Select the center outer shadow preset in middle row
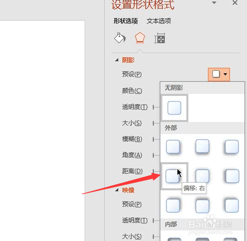The image size is (247, 241). [x=202, y=176]
